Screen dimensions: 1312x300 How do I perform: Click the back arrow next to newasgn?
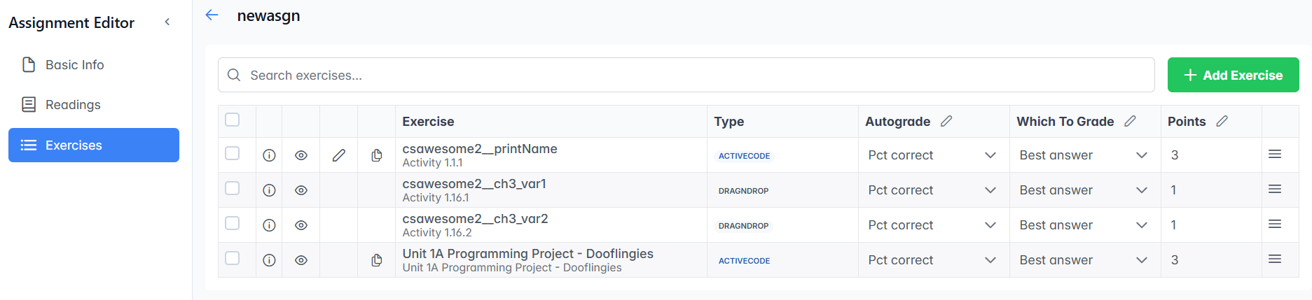(x=212, y=15)
